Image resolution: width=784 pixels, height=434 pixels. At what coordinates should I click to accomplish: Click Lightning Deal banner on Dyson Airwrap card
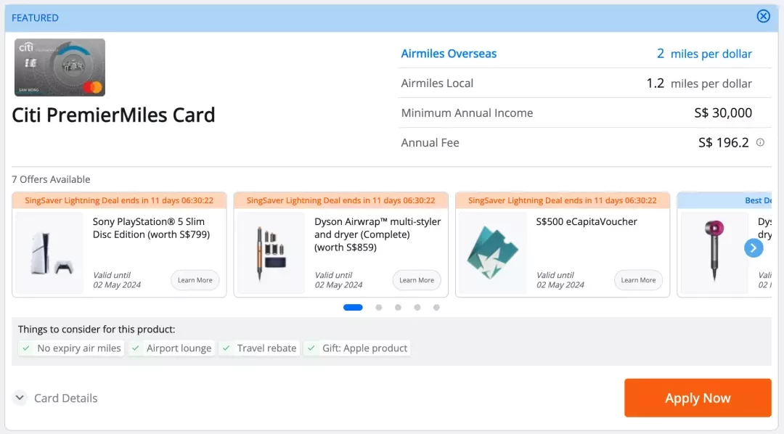(341, 200)
